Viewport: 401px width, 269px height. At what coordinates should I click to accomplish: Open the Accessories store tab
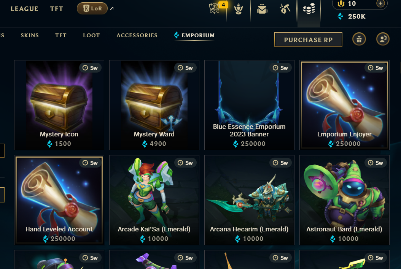(137, 35)
